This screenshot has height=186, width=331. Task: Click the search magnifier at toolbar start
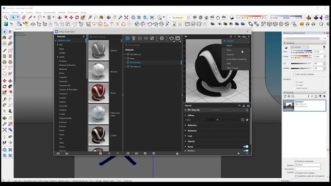point(6,18)
